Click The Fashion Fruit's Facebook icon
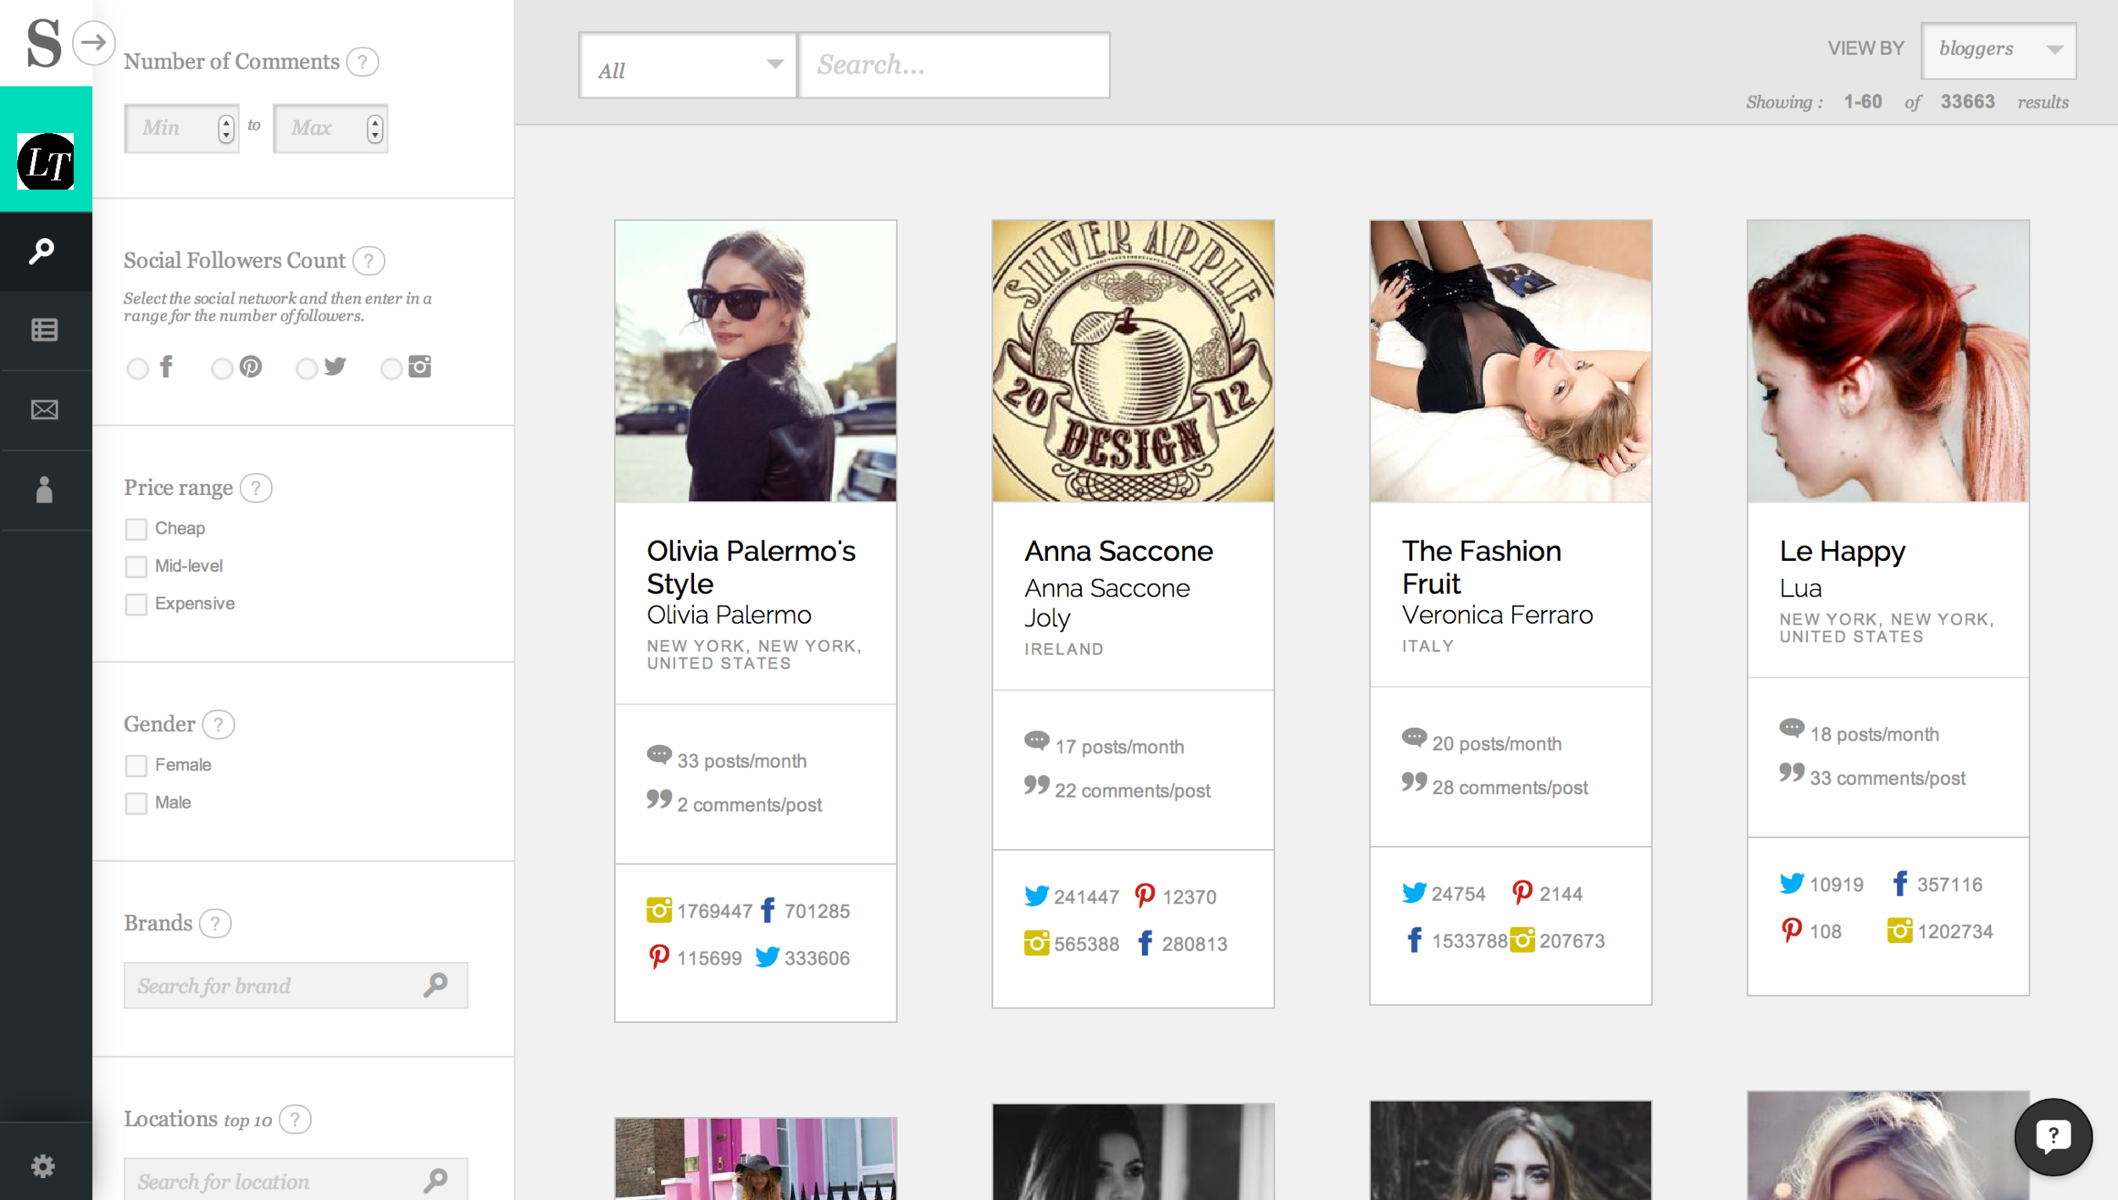 tap(1414, 941)
